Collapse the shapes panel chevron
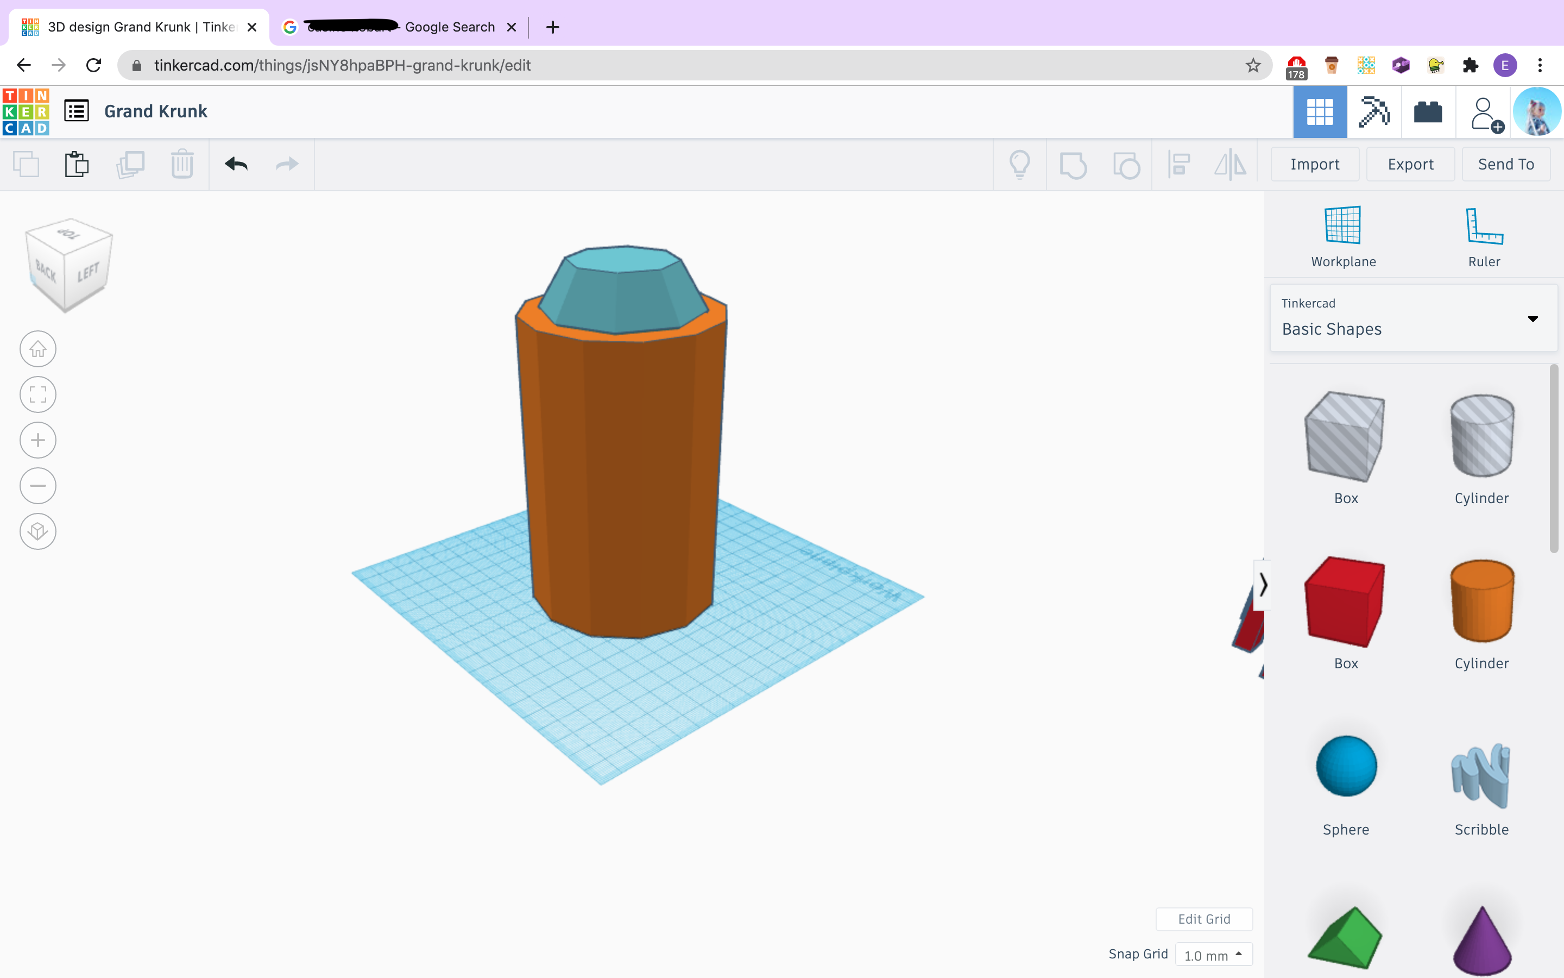The image size is (1564, 978). pos(1262,585)
